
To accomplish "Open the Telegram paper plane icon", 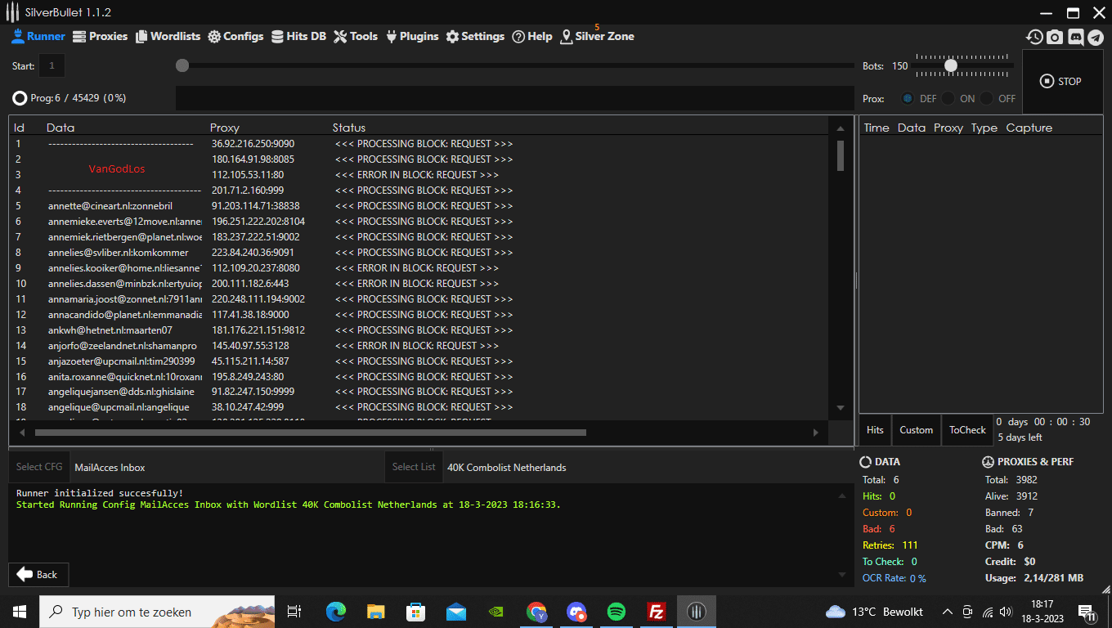I will (1095, 37).
